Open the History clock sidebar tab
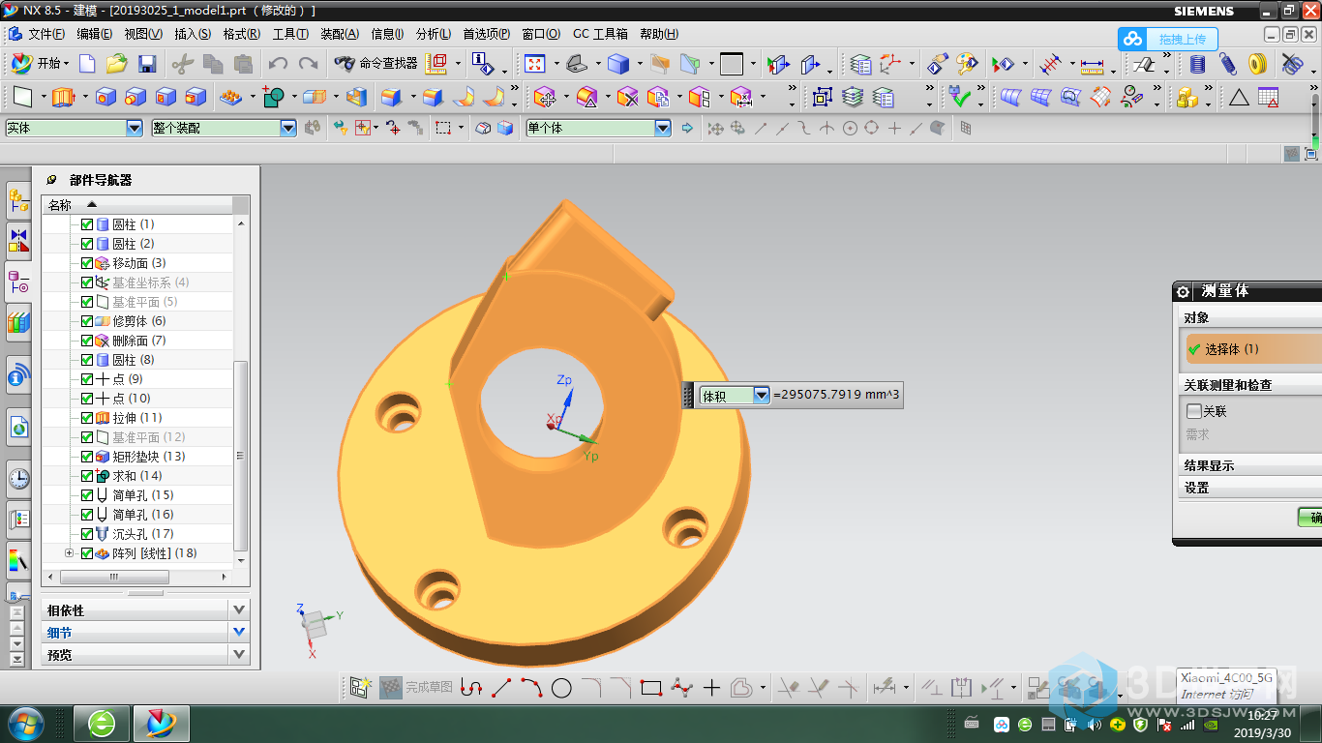This screenshot has height=743, width=1322. tap(18, 477)
